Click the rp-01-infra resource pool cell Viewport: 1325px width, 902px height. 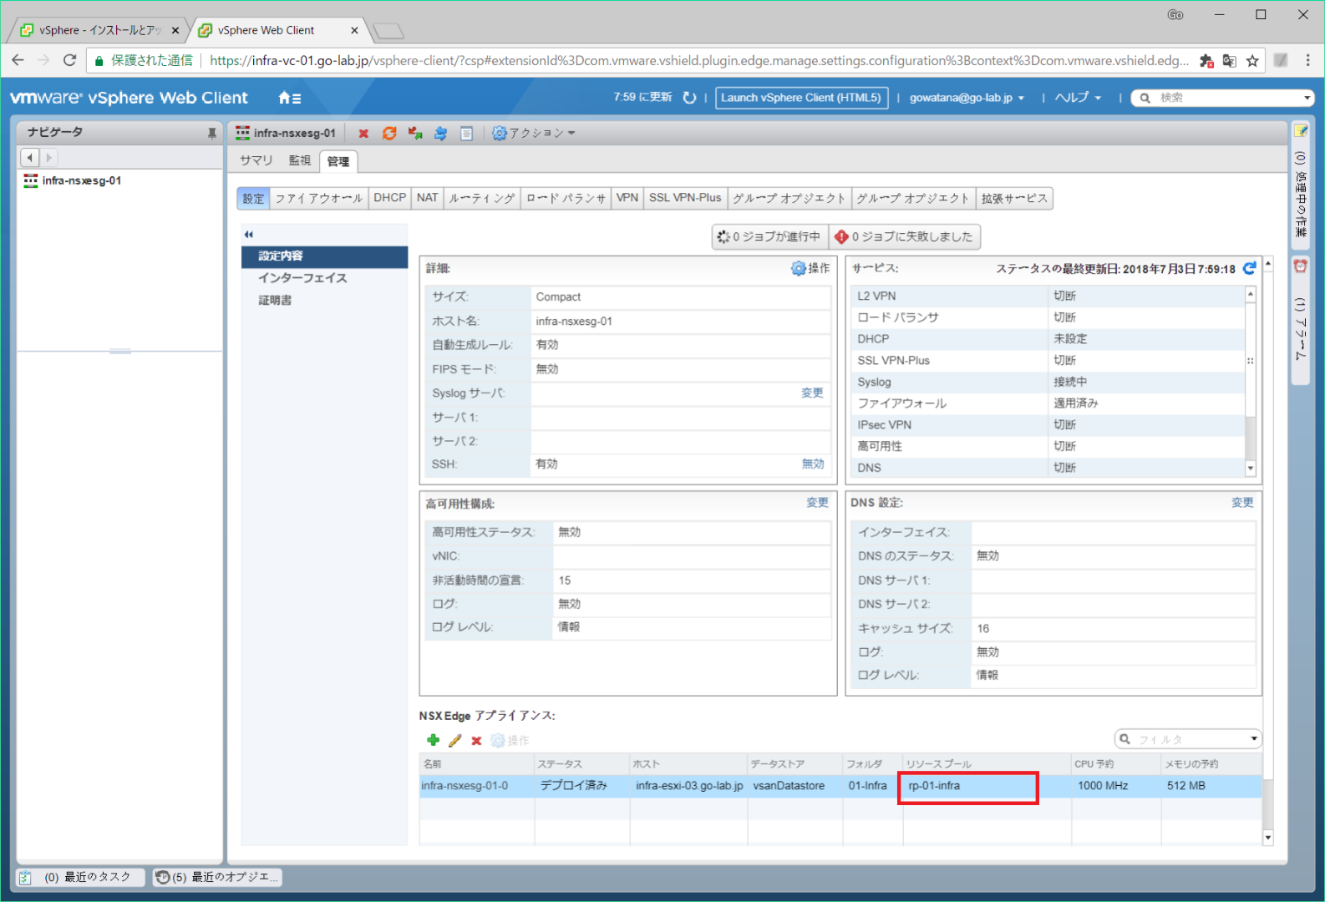pos(986,786)
